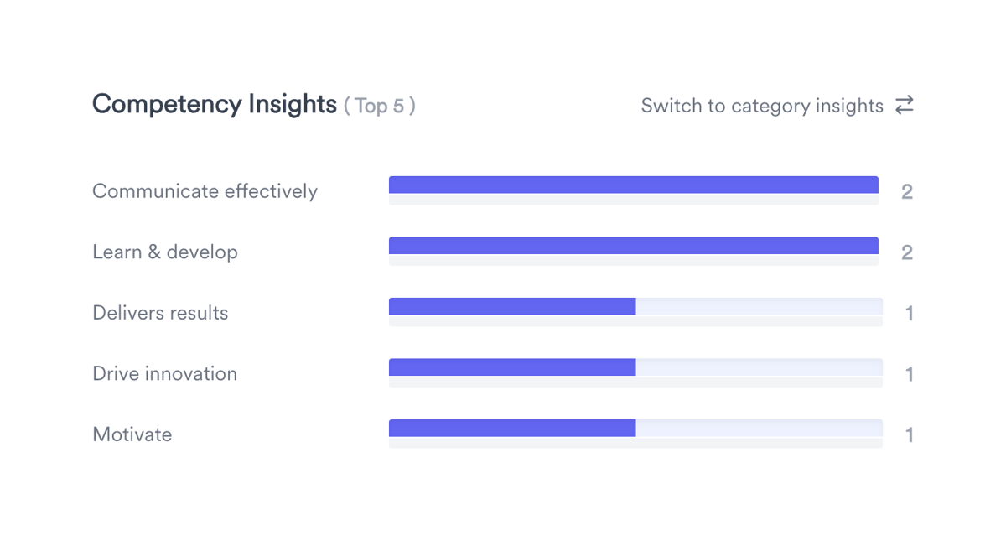Select the Learn & develop competency label

pyautogui.click(x=164, y=252)
